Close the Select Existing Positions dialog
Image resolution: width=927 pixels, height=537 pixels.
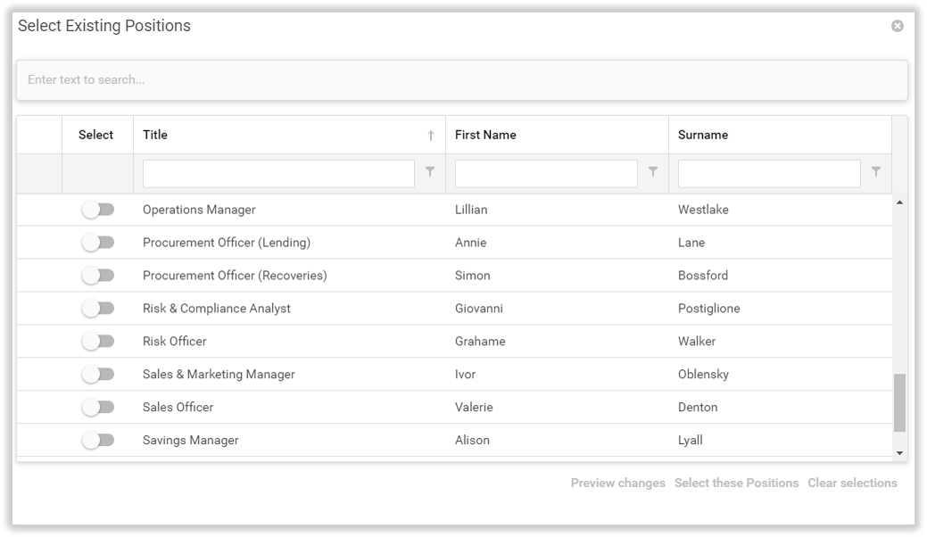pos(898,26)
